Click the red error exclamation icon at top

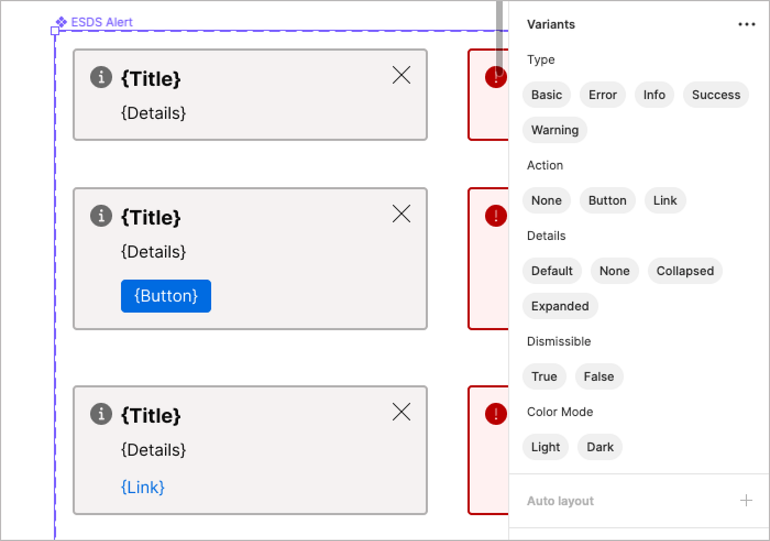[496, 78]
